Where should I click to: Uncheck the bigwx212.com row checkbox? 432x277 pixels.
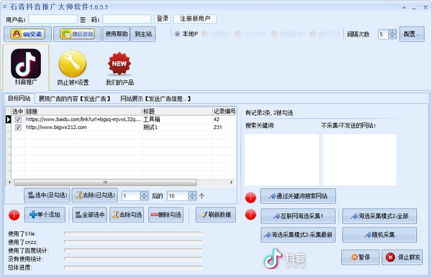tap(18, 128)
